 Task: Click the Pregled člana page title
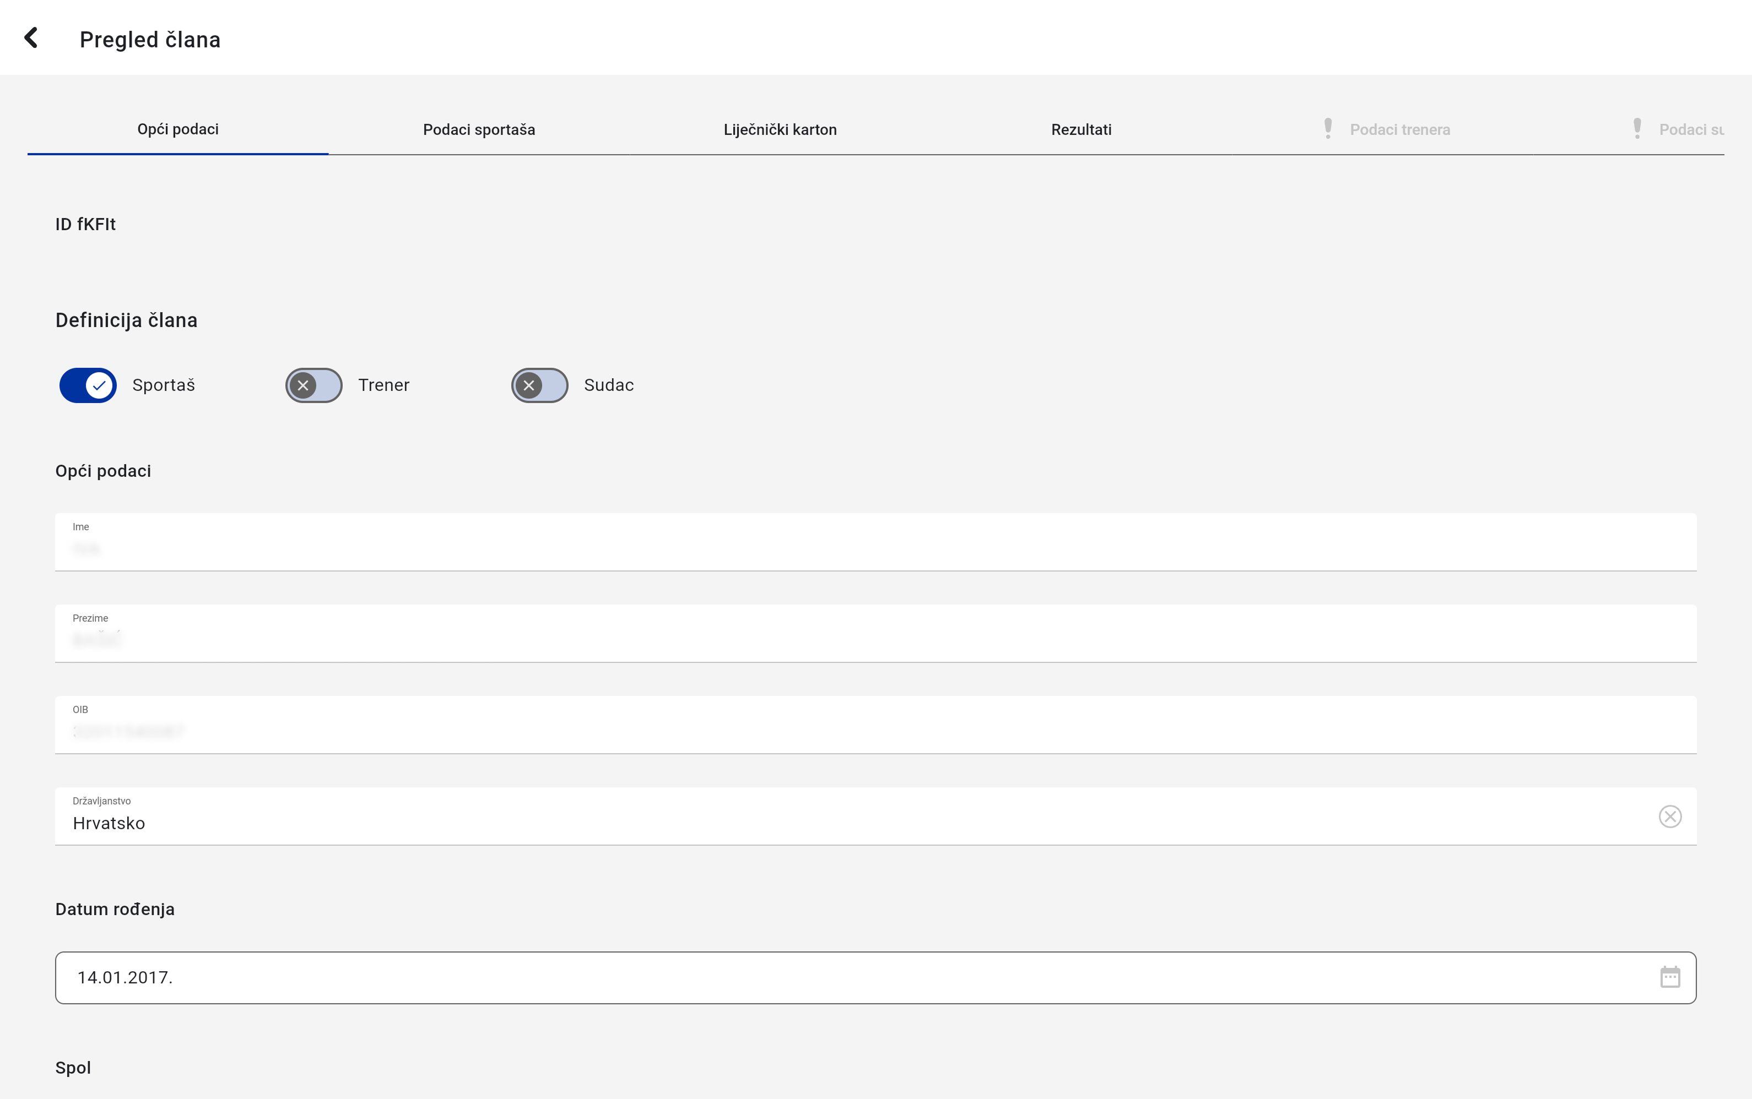pos(150,39)
